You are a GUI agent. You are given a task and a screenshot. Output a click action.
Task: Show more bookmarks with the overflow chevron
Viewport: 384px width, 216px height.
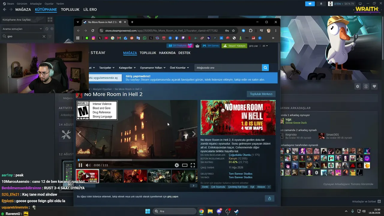[x=273, y=38]
